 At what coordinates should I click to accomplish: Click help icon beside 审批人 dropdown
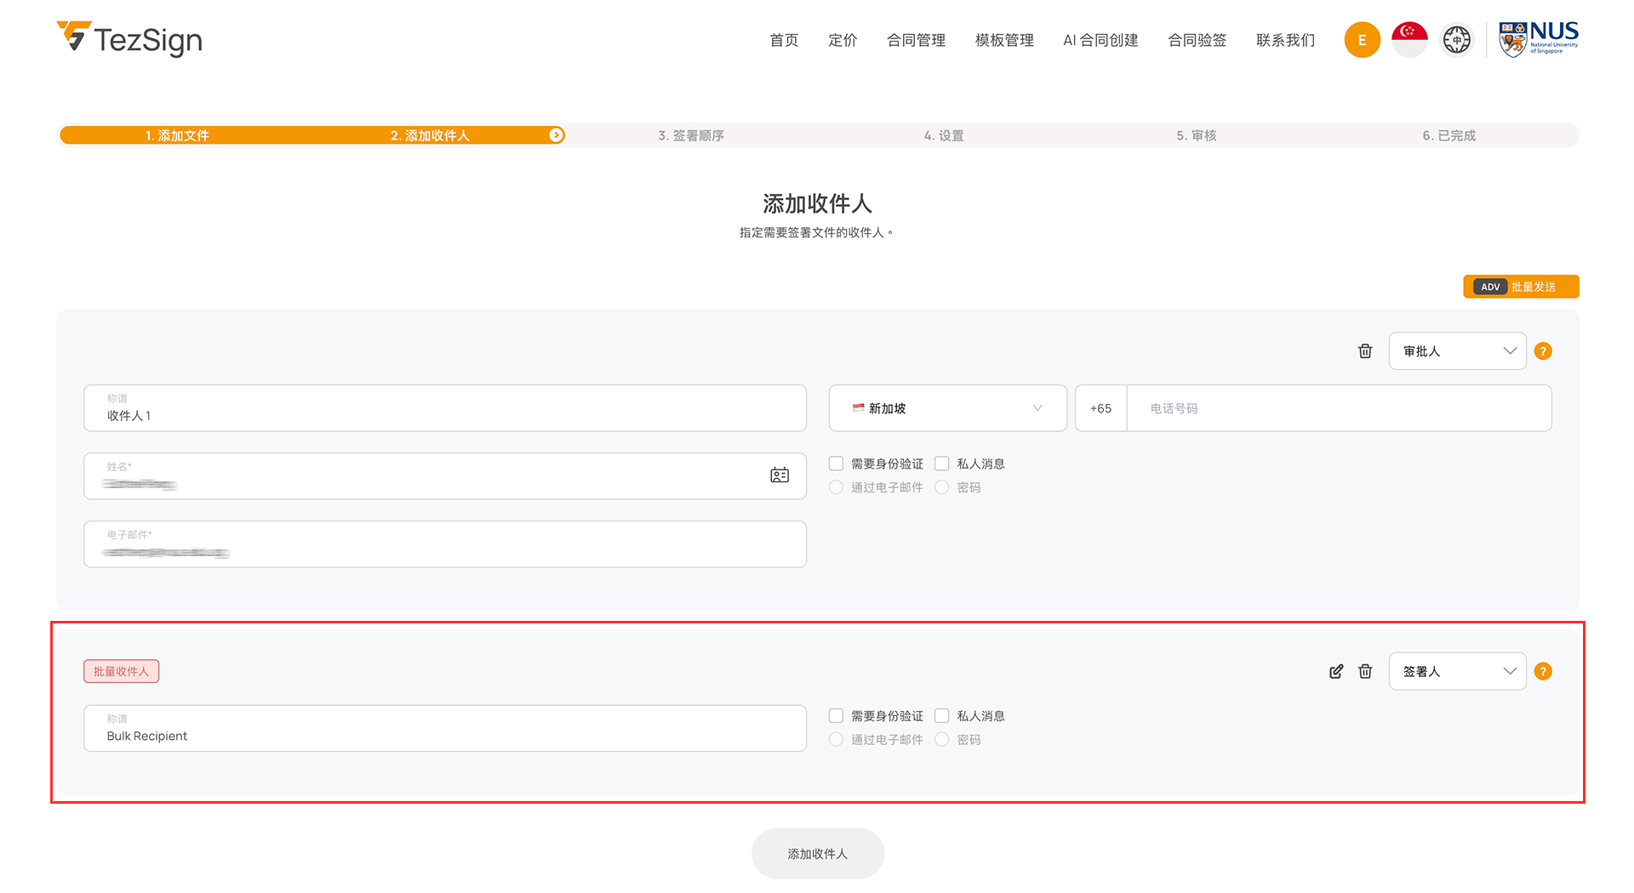pyautogui.click(x=1543, y=351)
